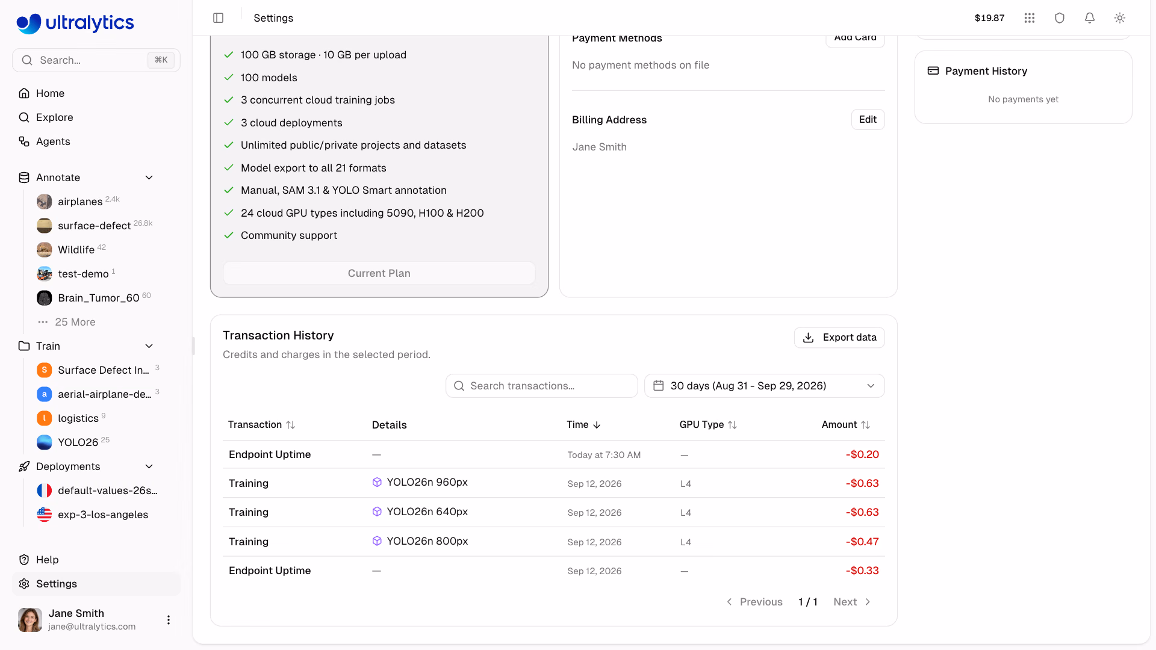Open Jane Smith account options menu

(169, 620)
